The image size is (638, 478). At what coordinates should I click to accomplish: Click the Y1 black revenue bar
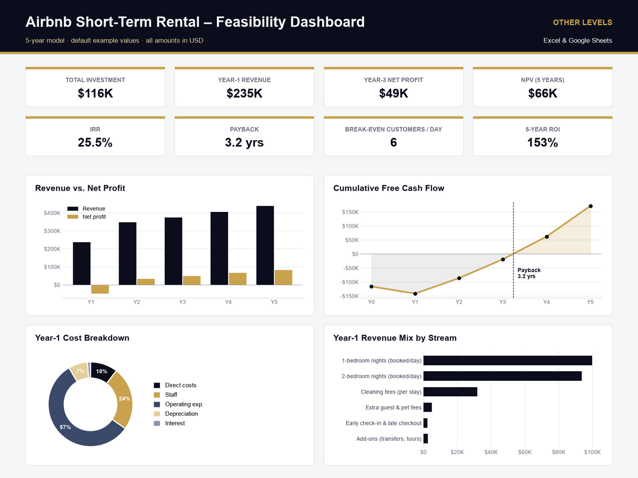[82, 263]
